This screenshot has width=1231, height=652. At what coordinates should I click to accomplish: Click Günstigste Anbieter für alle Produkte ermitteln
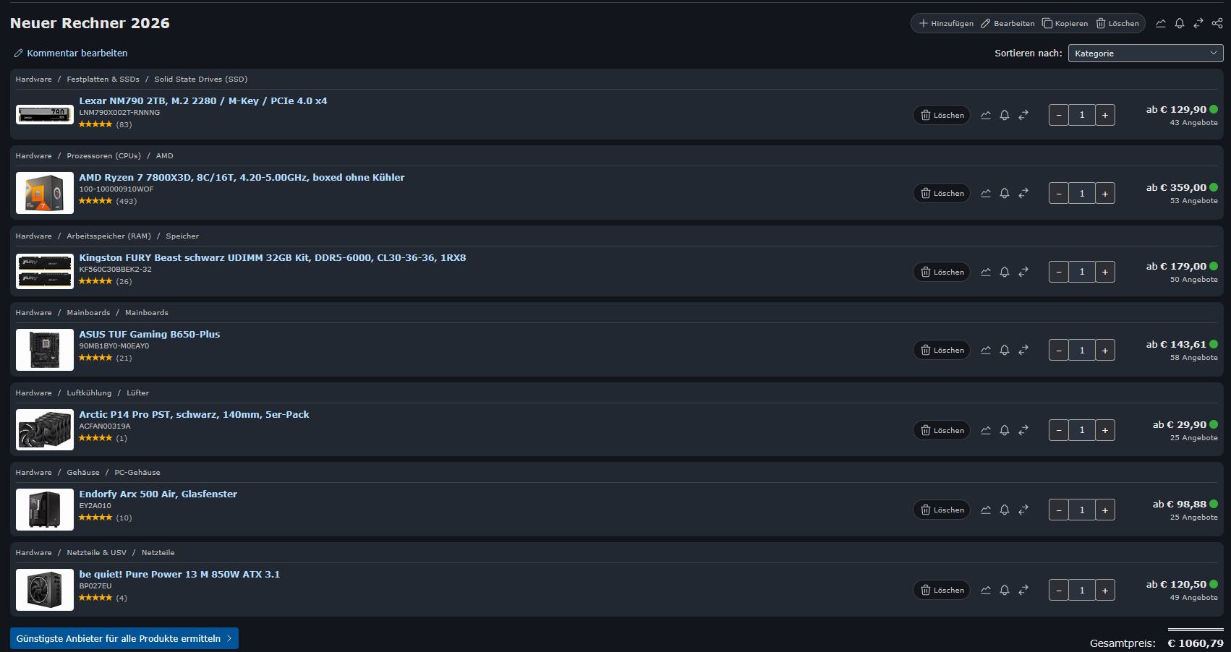pos(124,638)
